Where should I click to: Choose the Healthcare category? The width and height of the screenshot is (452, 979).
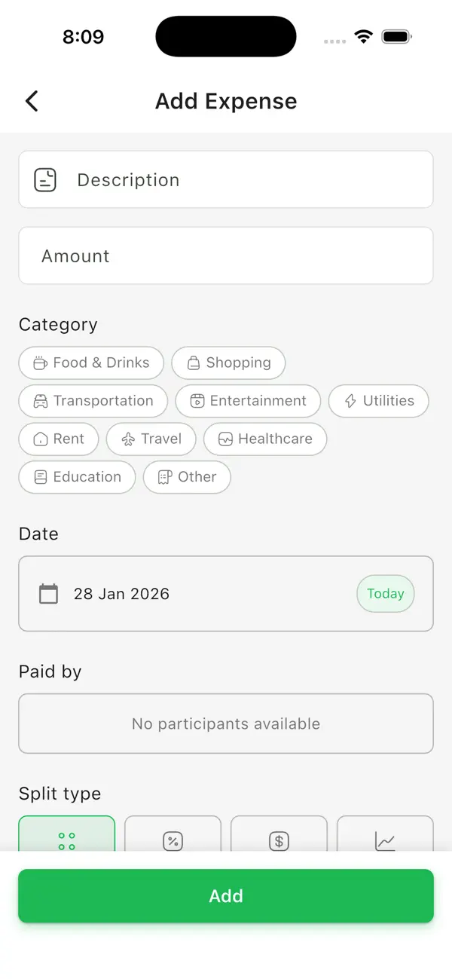[264, 439]
